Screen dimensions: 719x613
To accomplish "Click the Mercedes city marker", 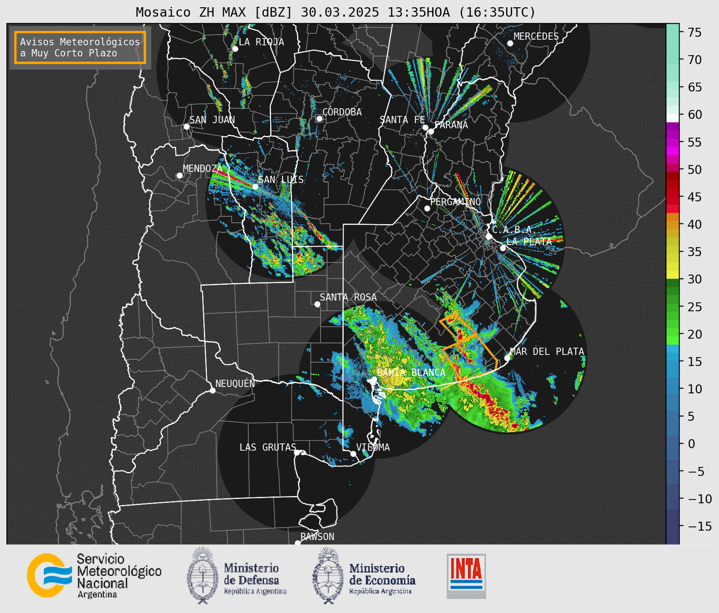I will pyautogui.click(x=510, y=43).
